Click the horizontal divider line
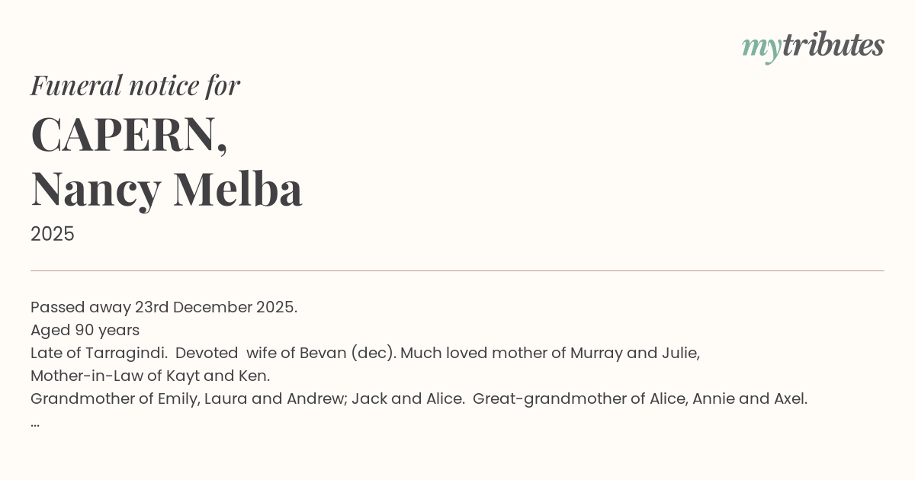Viewport: 915px width, 480px height. pos(457,270)
